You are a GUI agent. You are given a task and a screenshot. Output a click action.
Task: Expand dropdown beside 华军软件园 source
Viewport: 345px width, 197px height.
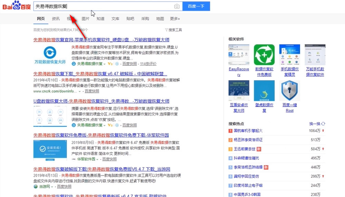point(97,159)
